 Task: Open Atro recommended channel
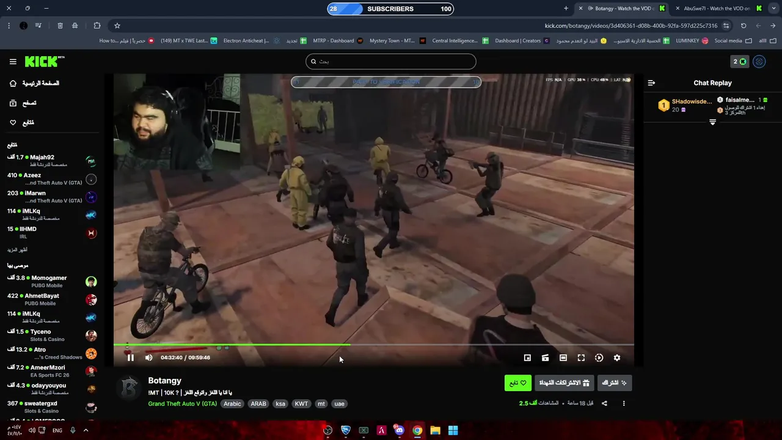pos(52,353)
